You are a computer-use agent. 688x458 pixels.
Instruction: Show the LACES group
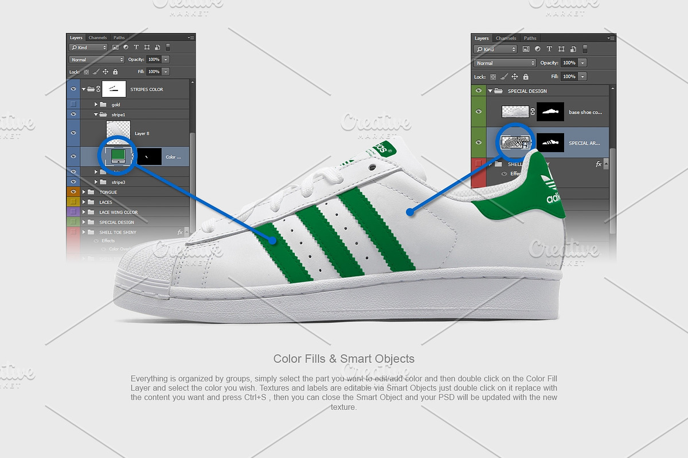click(x=73, y=202)
